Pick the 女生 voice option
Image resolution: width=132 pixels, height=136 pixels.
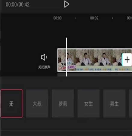[x=88, y=104]
